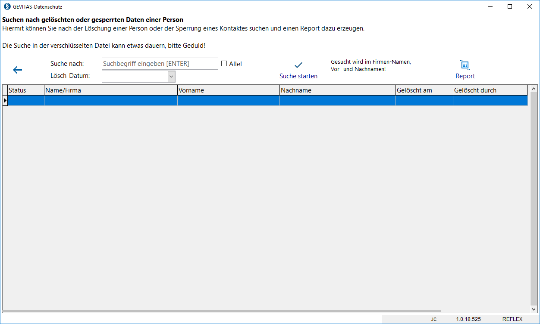The image size is (540, 324).
Task: Click the horizontal scrollbar at grid bottom
Action: tap(222, 311)
